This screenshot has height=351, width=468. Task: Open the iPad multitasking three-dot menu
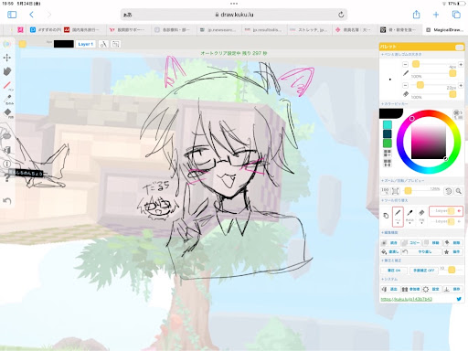pyautogui.click(x=234, y=4)
